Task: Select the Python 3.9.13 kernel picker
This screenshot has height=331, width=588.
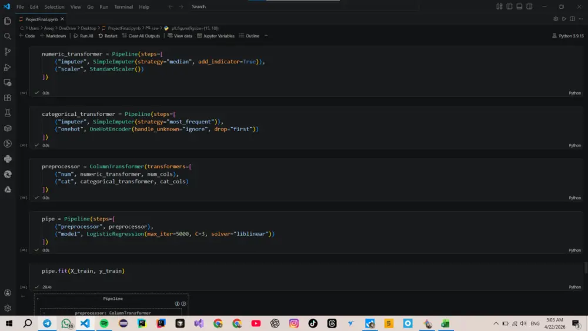Action: pyautogui.click(x=568, y=36)
